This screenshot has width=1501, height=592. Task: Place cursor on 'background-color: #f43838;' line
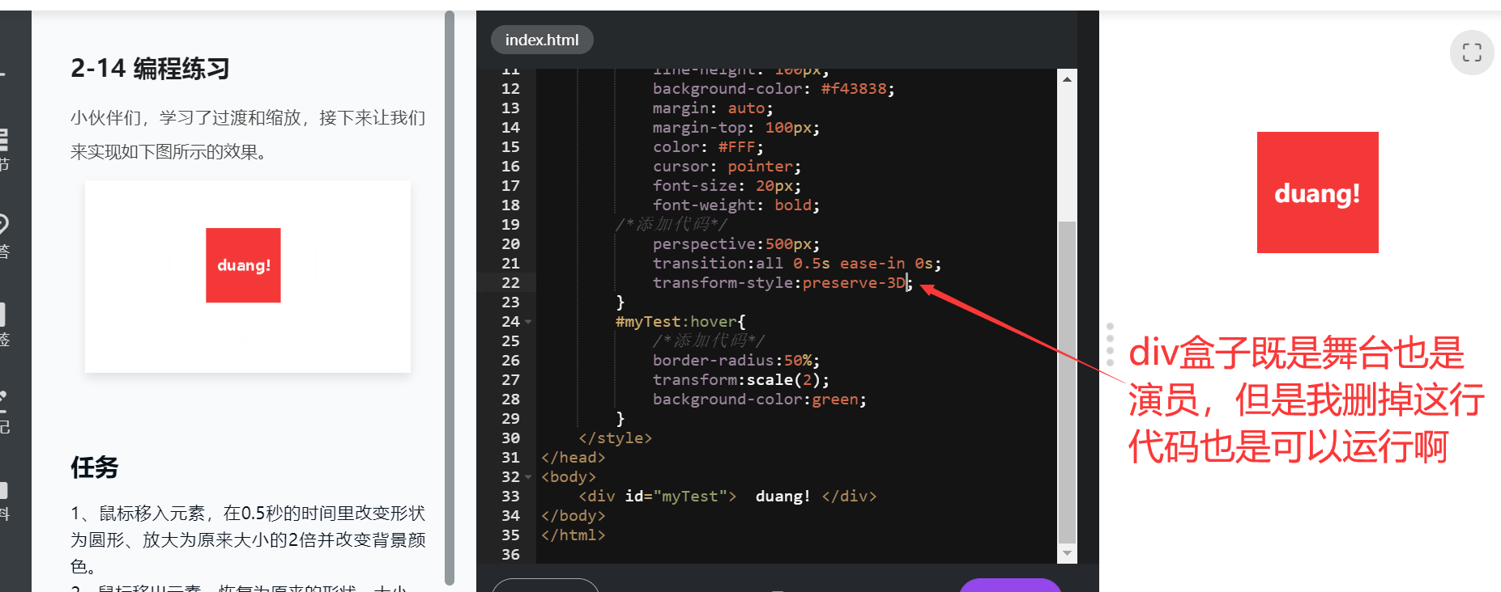pos(774,89)
